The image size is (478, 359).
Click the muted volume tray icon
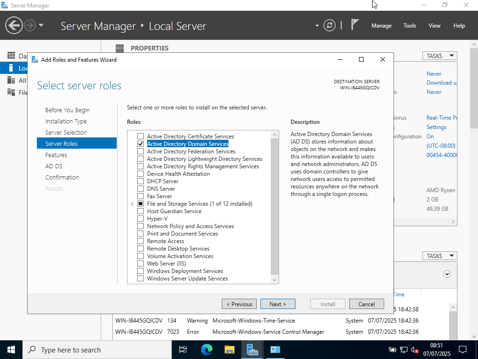point(415,350)
